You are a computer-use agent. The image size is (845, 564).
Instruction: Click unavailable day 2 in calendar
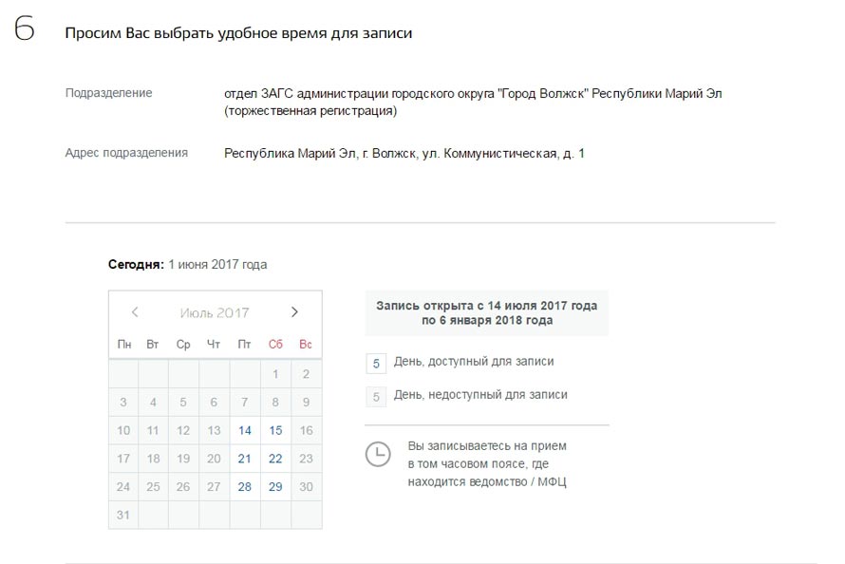(x=306, y=374)
